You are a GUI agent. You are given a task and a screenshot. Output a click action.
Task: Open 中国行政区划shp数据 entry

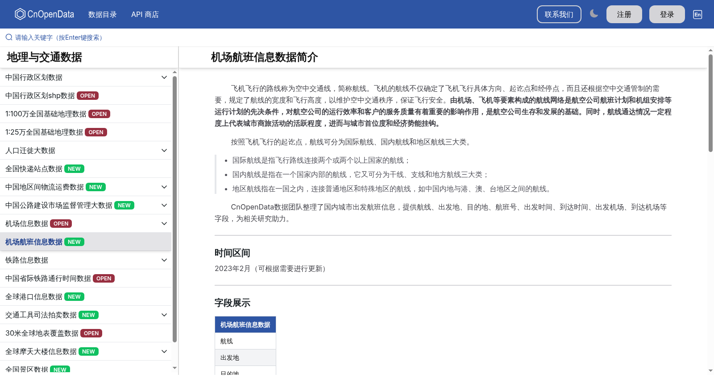click(86, 95)
